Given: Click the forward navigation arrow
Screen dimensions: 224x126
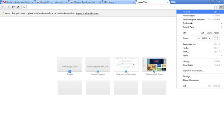Looking at the screenshot, I should pos(8,7).
